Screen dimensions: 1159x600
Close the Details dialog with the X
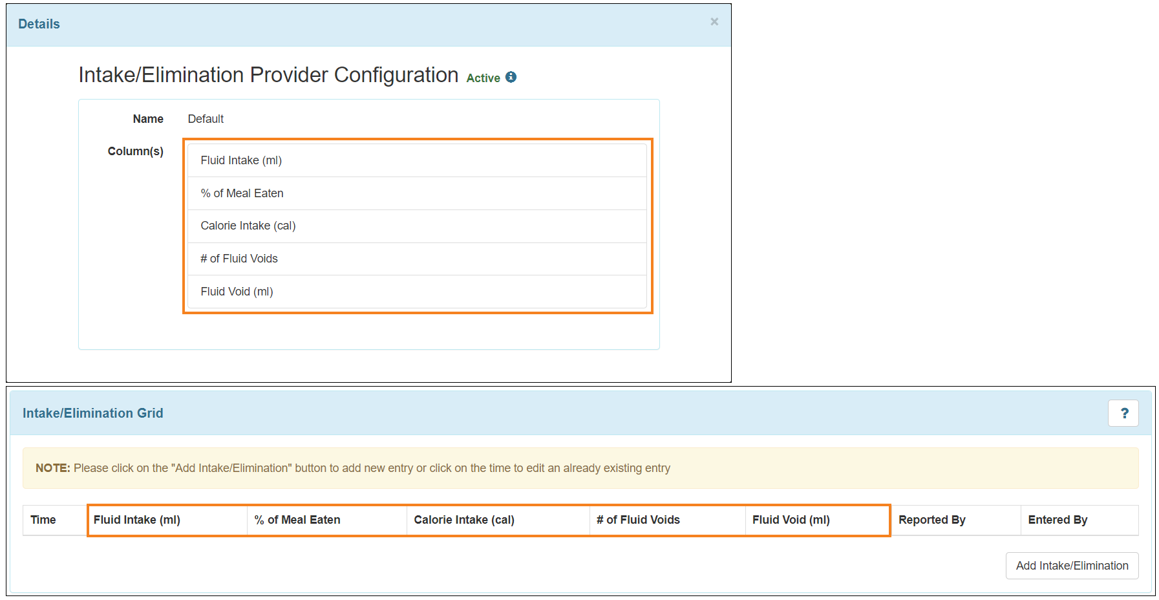[714, 22]
